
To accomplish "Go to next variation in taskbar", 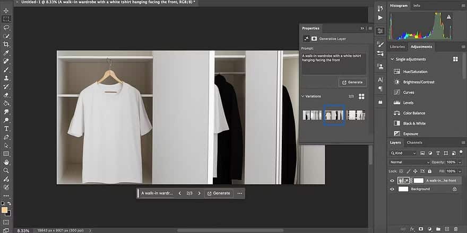I will 200,193.
